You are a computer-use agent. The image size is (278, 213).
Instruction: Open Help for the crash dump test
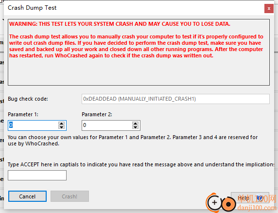(x=250, y=197)
